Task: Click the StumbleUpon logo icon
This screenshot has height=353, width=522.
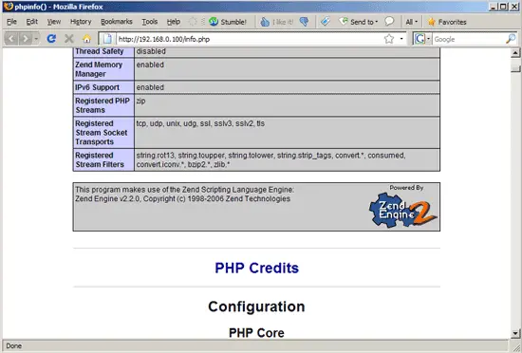Action: coord(214,22)
